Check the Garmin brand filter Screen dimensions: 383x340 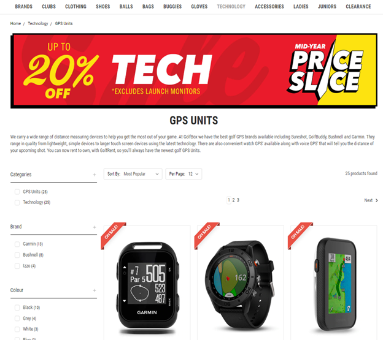click(17, 244)
